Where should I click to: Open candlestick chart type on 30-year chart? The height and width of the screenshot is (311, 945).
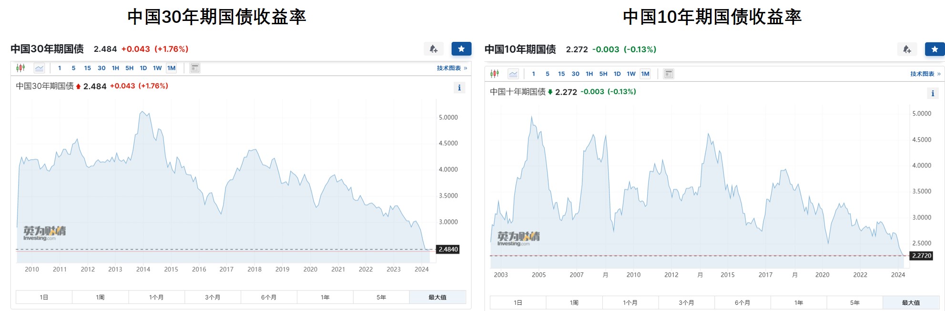click(20, 68)
